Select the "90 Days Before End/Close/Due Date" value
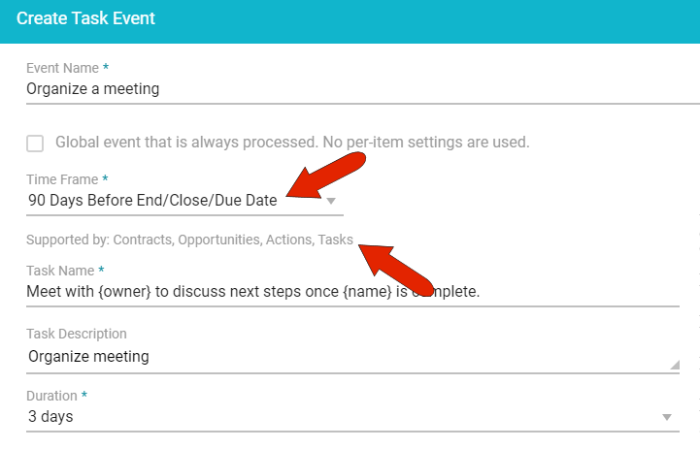The height and width of the screenshot is (449, 700). pos(152,201)
